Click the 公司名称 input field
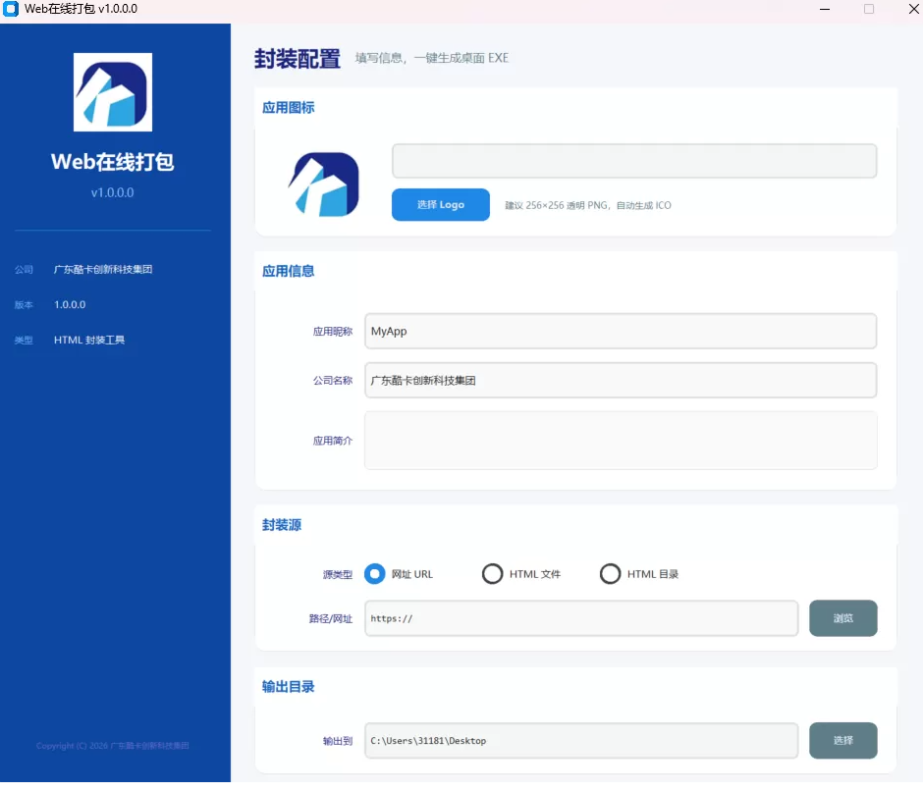 [621, 380]
